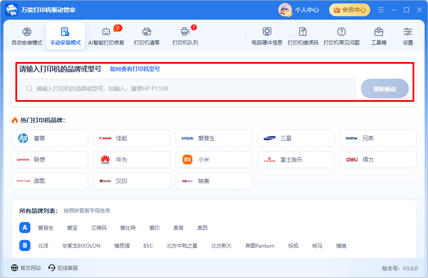The width and height of the screenshot is (428, 278).
Task: Select brother 兄弟 brand
Action: (378, 138)
